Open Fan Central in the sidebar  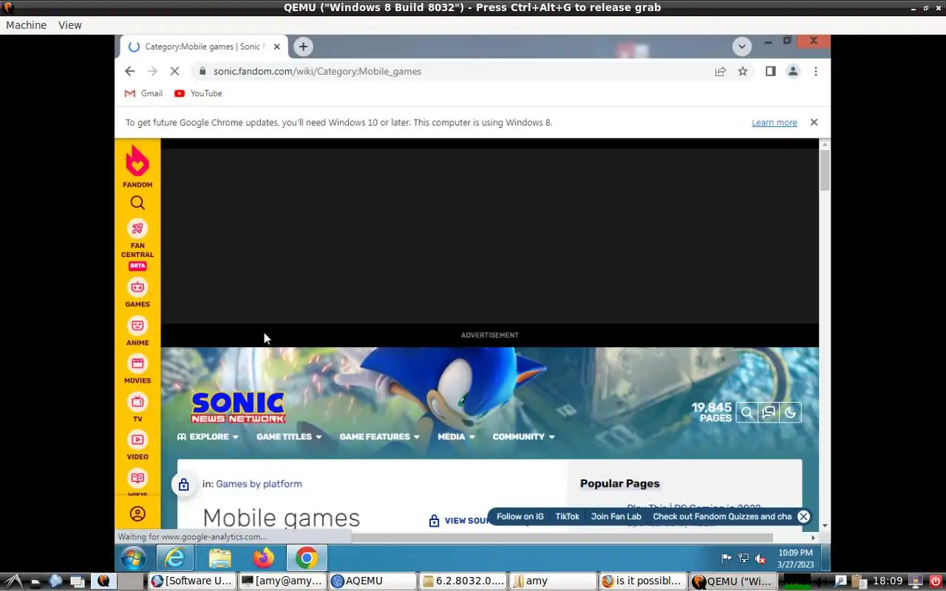tap(137, 245)
